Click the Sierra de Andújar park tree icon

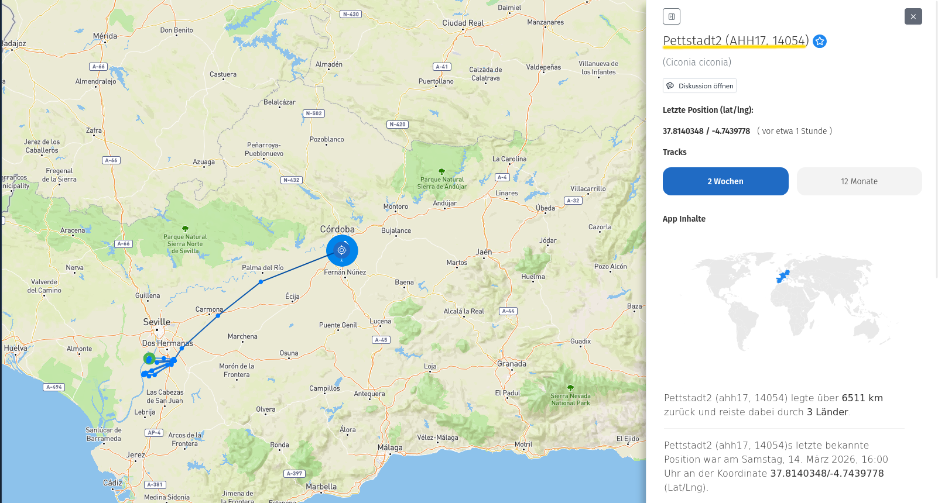(x=441, y=171)
